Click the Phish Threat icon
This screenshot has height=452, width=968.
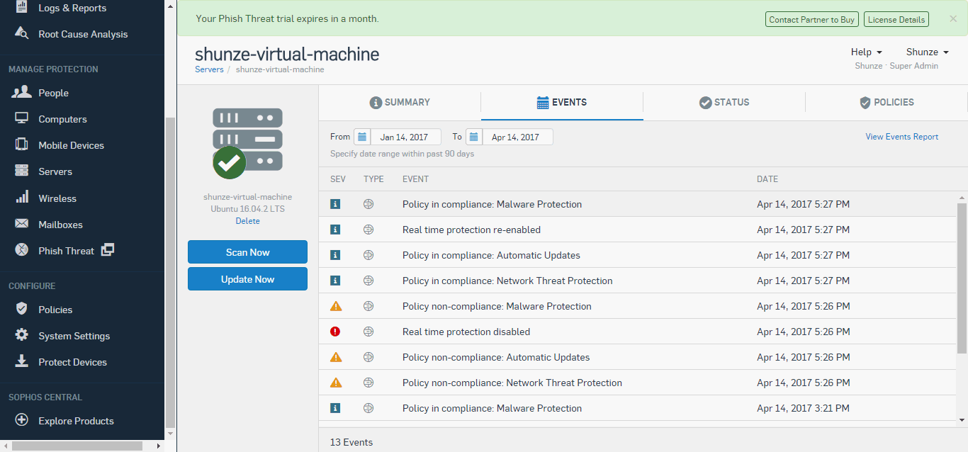point(22,250)
